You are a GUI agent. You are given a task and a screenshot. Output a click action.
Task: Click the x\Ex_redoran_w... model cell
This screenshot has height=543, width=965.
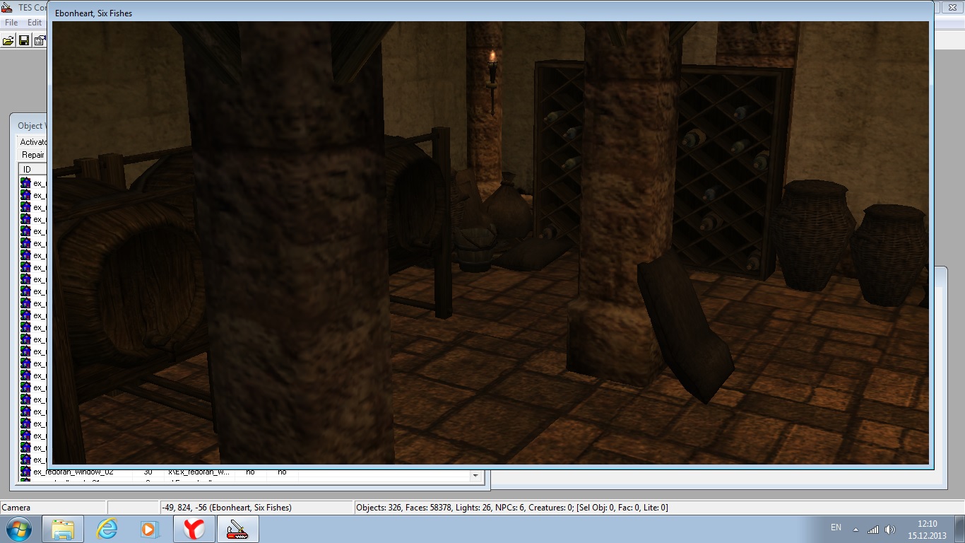point(201,472)
